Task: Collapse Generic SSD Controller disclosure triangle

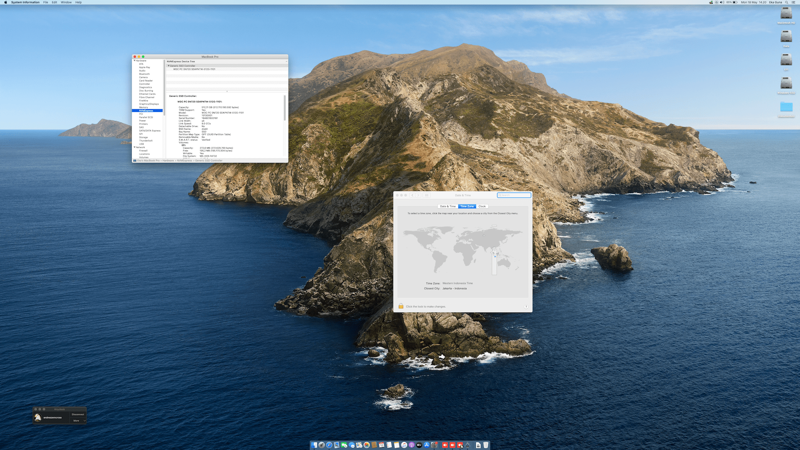Action: (x=168, y=66)
